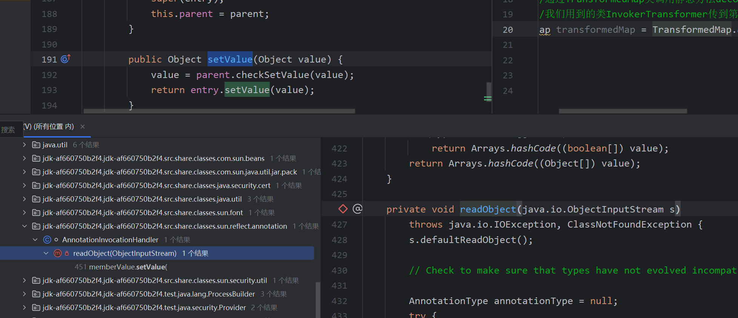Viewport: 738px width, 318px height.
Task: Click the folder icon of the java.util 6 results row
Action: (x=36, y=145)
